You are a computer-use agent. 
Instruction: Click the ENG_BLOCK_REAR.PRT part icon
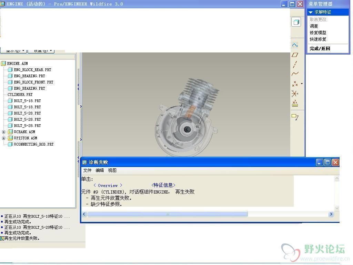[x=10, y=70]
